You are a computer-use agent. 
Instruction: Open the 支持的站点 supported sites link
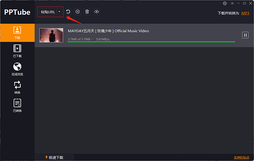click(241, 157)
